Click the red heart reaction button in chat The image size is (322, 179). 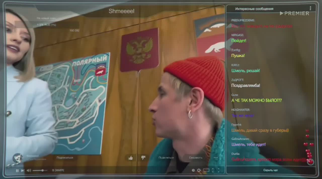(311, 162)
